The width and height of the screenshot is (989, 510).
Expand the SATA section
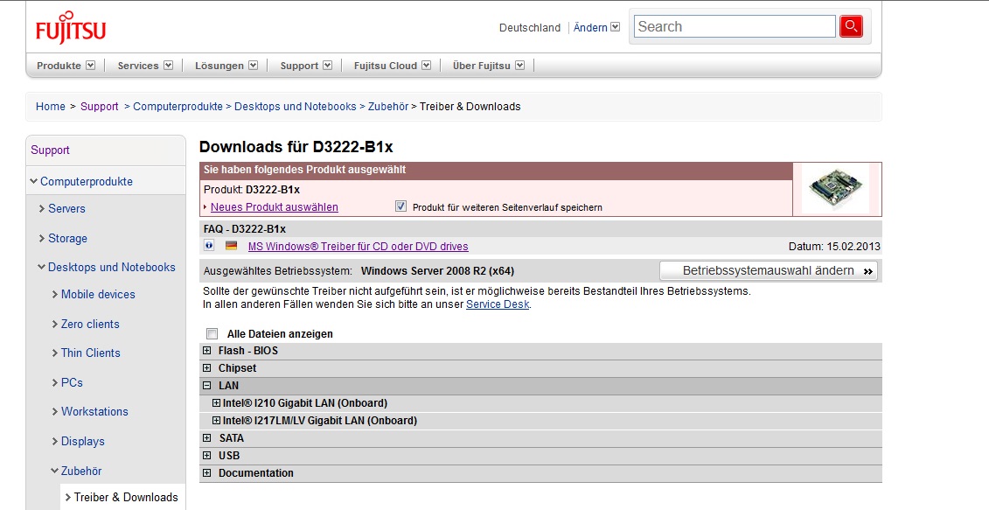click(x=207, y=438)
